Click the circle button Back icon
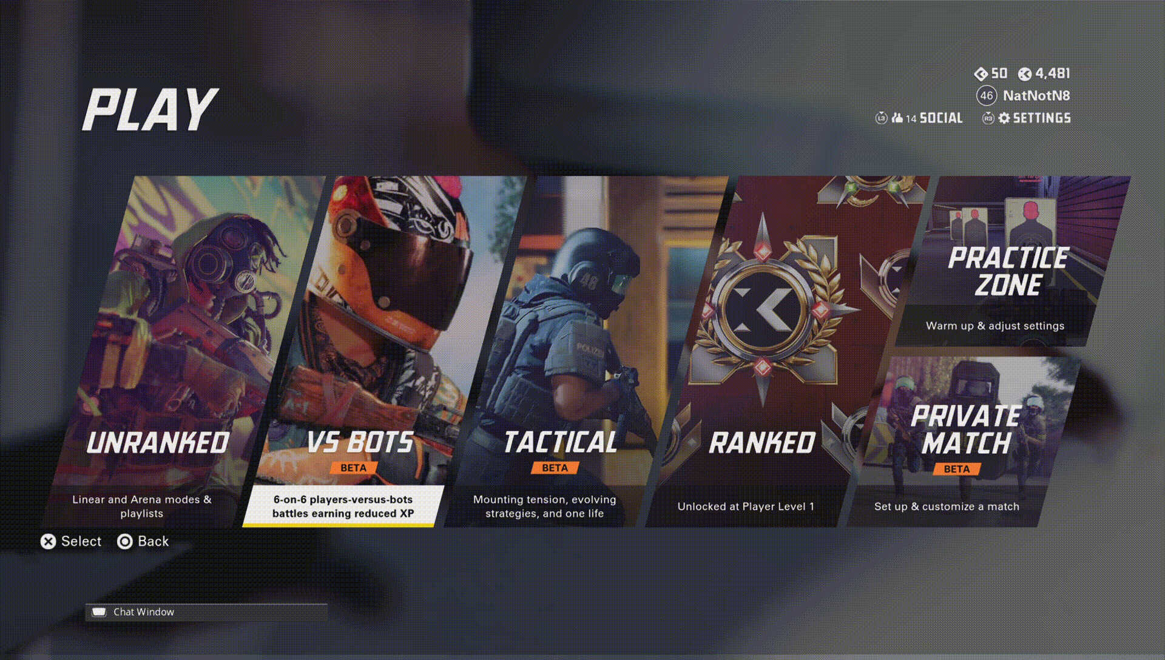This screenshot has width=1165, height=660. (125, 542)
